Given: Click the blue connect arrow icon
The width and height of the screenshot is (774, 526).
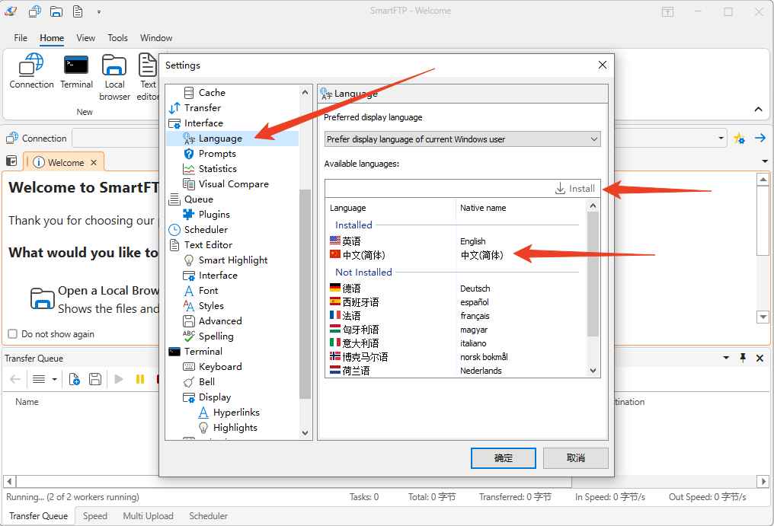Looking at the screenshot, I should point(760,139).
